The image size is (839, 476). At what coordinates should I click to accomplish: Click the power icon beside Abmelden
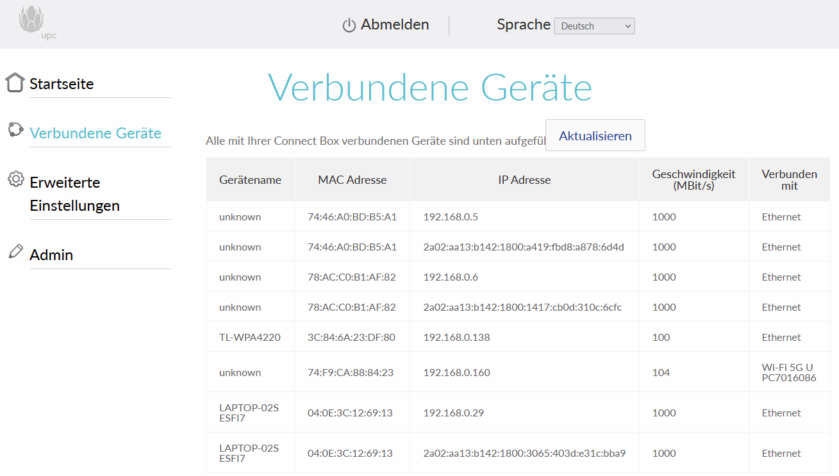coord(349,26)
